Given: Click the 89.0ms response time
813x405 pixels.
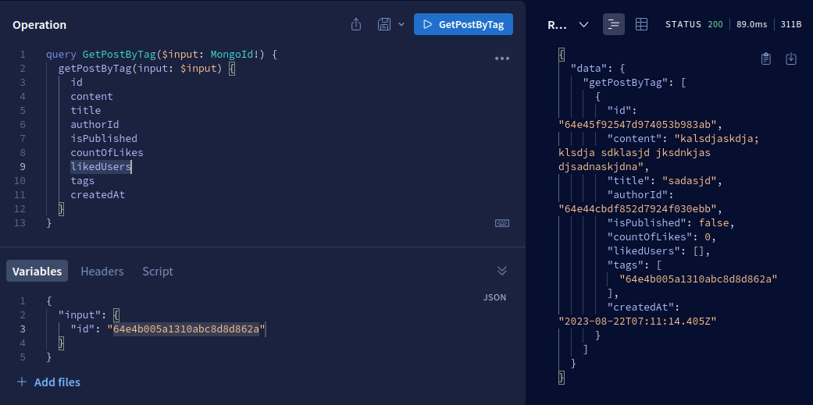Looking at the screenshot, I should pos(752,24).
